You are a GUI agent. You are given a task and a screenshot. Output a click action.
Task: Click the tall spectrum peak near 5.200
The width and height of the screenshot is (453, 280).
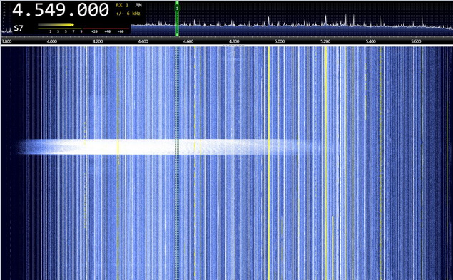(x=325, y=20)
